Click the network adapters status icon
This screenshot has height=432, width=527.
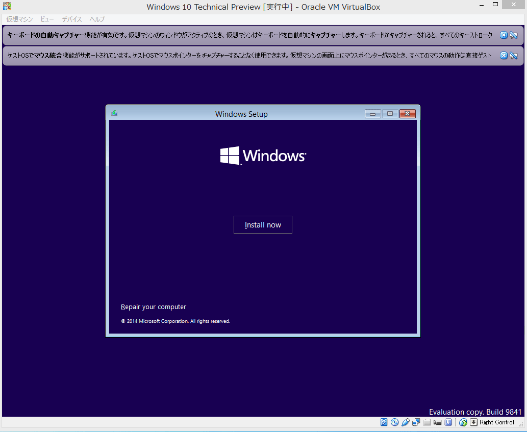[x=416, y=422]
